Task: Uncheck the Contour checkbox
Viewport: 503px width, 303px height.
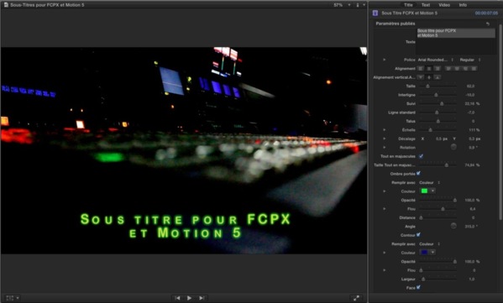Action: pyautogui.click(x=418, y=235)
